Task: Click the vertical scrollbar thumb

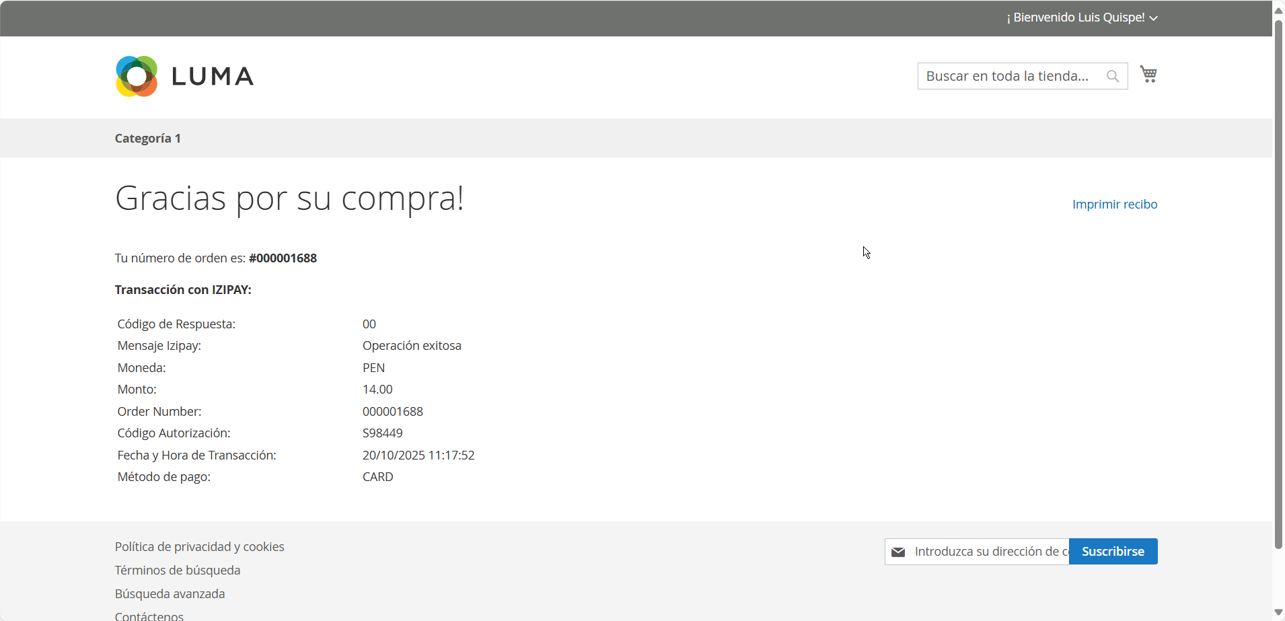Action: [1278, 283]
